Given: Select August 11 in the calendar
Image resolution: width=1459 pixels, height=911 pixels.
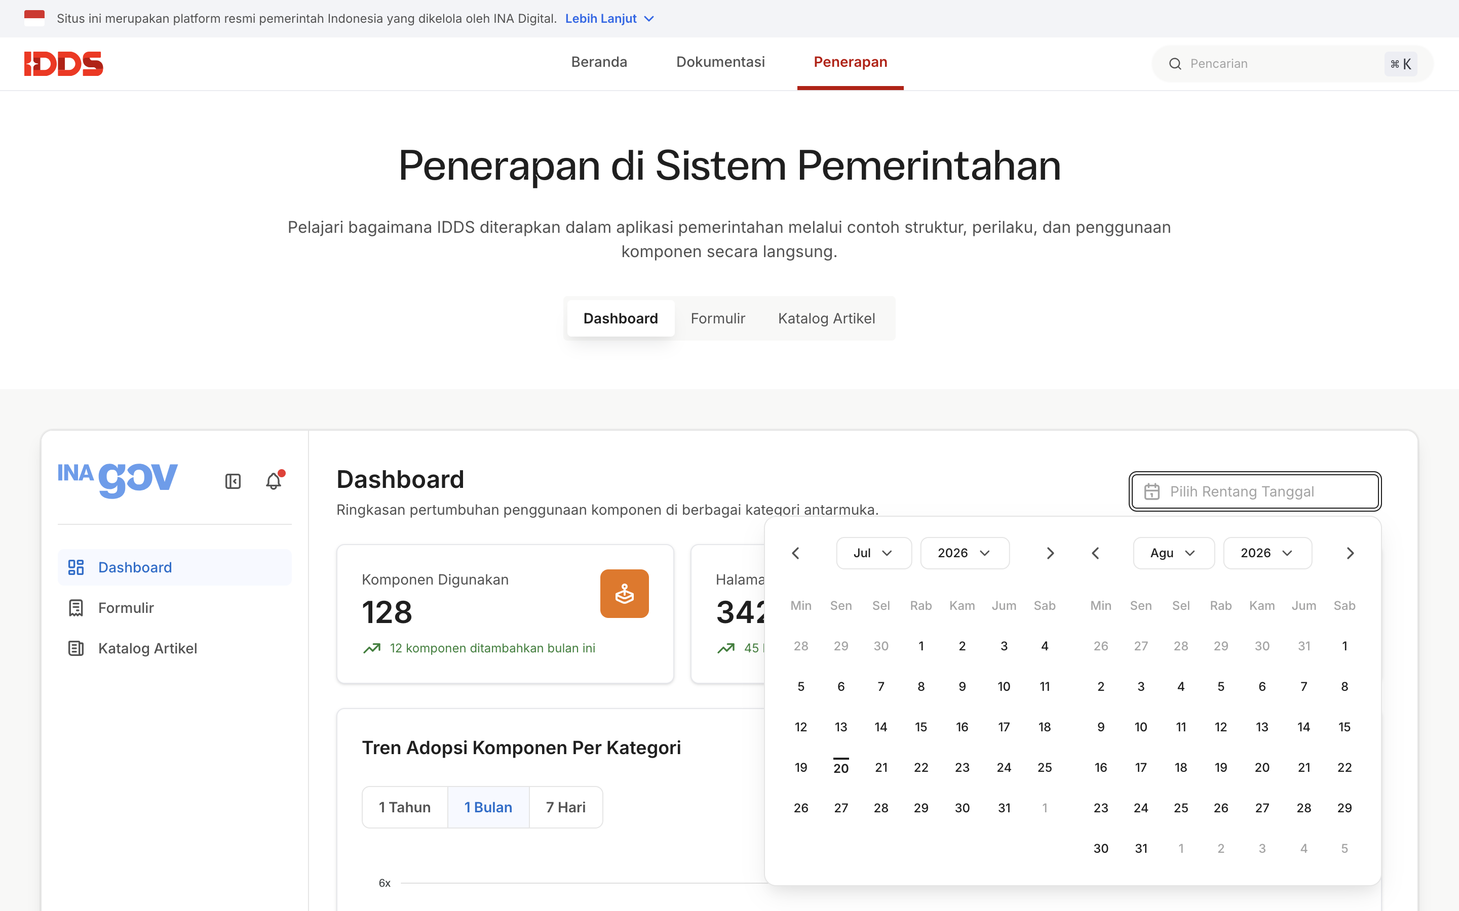Looking at the screenshot, I should [x=1180, y=727].
